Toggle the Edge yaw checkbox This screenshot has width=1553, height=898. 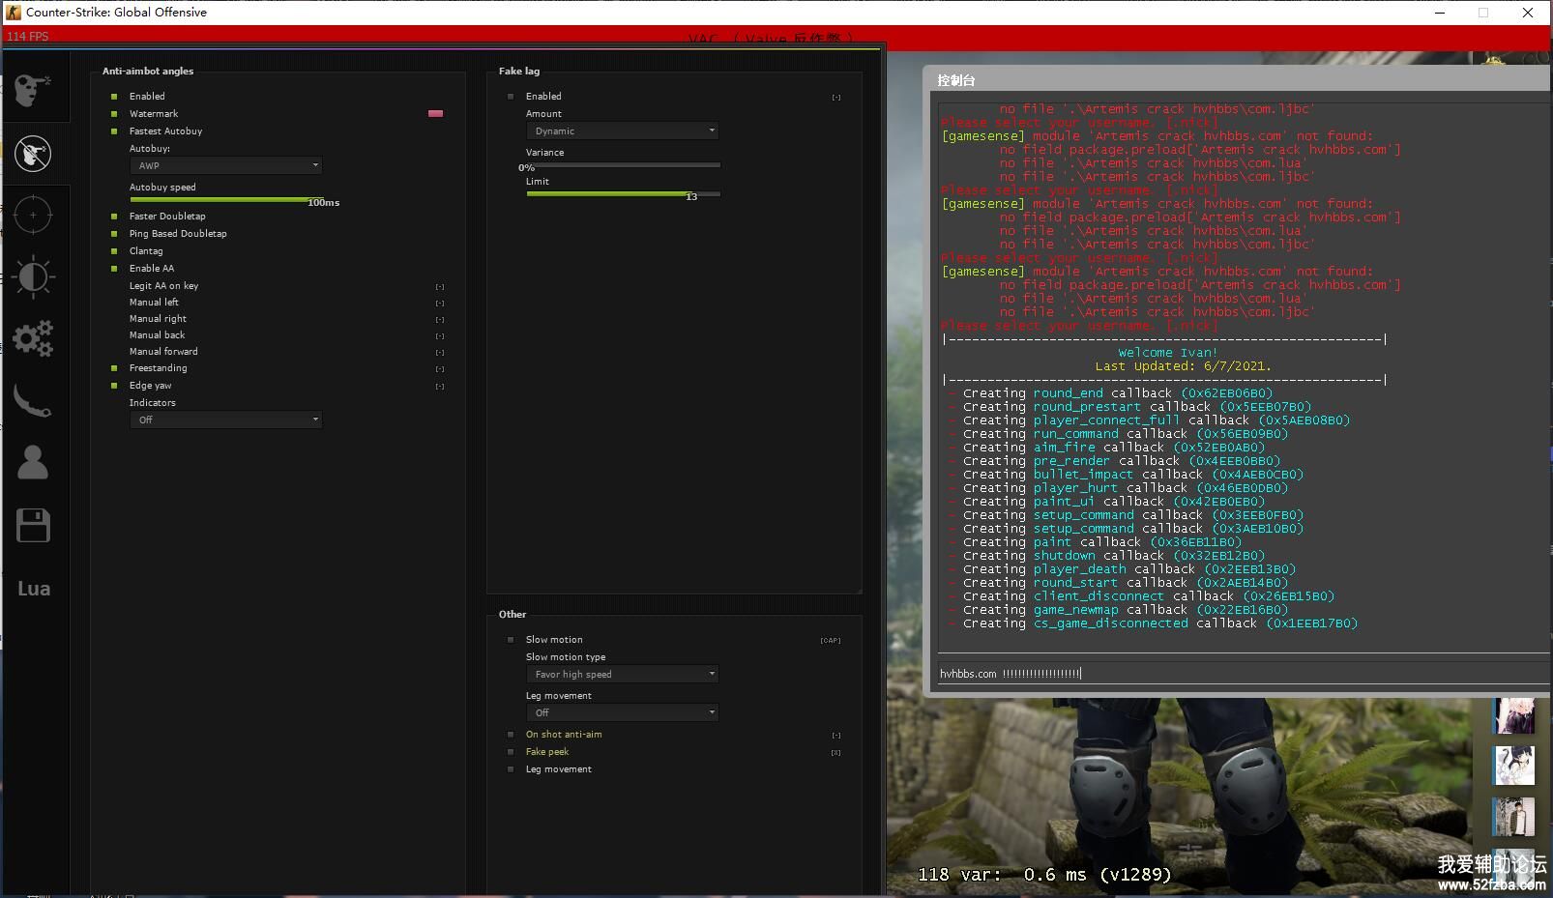click(x=114, y=386)
